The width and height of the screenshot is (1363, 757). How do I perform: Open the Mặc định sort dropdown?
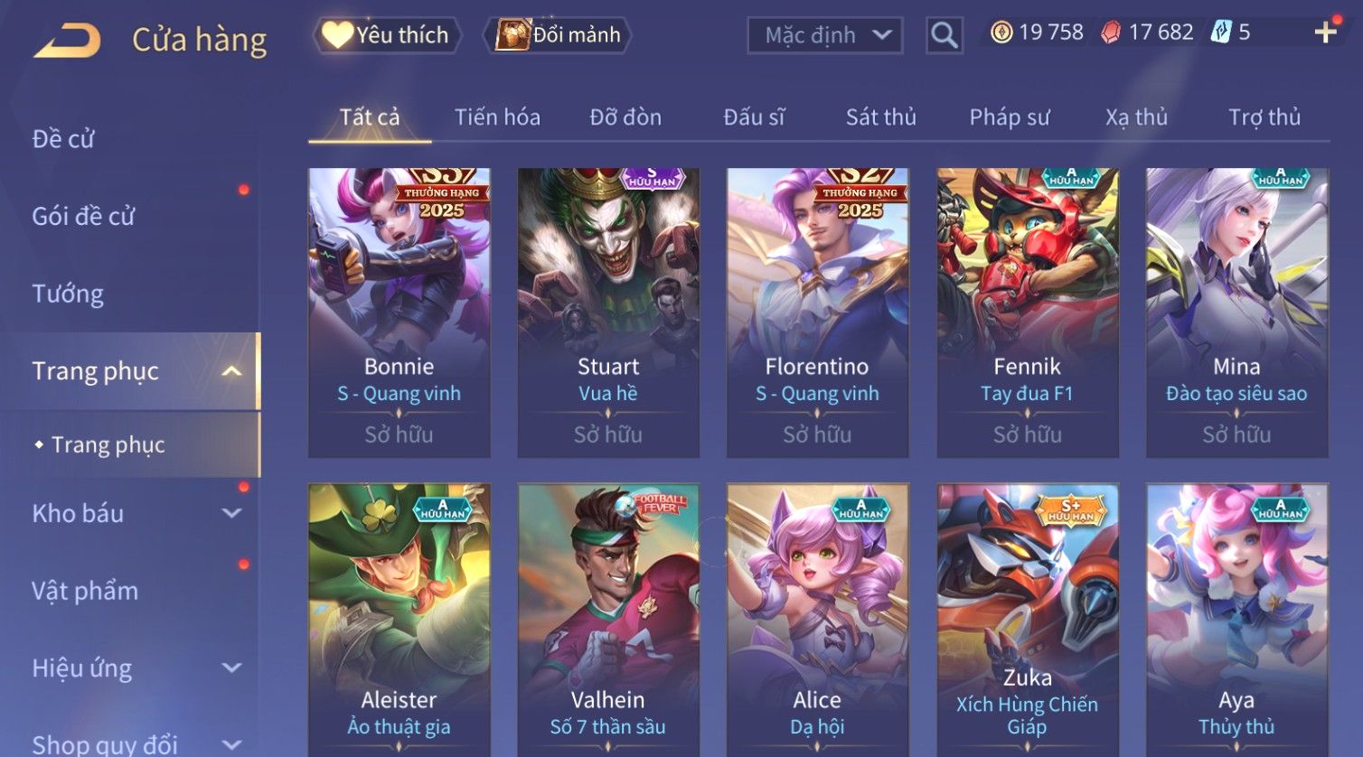(x=824, y=35)
